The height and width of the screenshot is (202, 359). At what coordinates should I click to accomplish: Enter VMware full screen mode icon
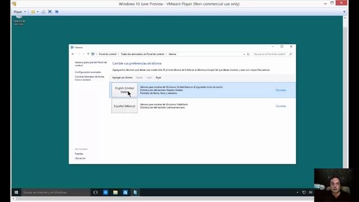[x=50, y=12]
